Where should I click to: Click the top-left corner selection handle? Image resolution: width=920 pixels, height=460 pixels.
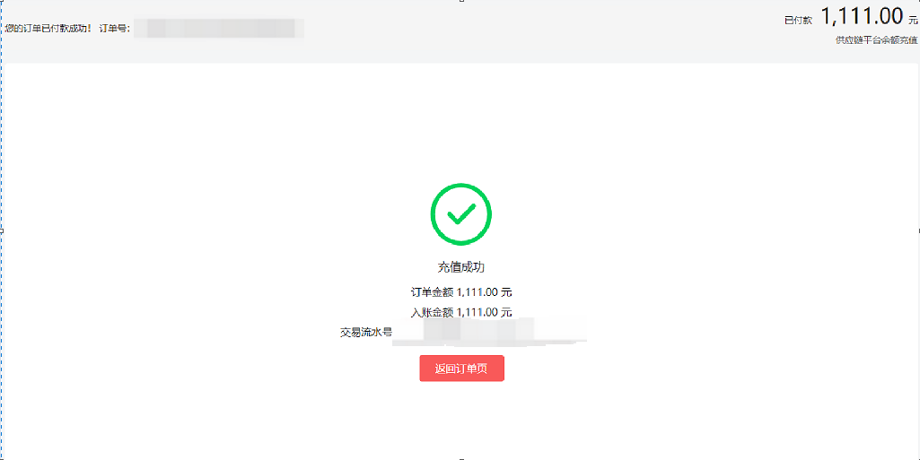click(1, 1)
